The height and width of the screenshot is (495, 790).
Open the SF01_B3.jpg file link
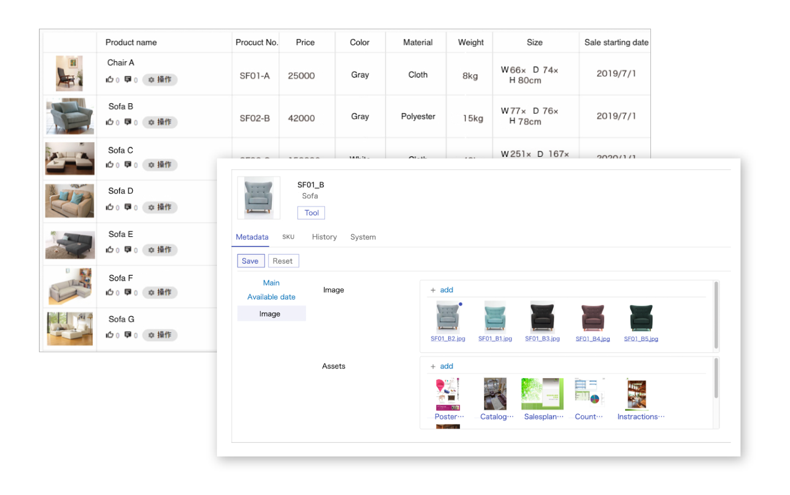pos(542,339)
